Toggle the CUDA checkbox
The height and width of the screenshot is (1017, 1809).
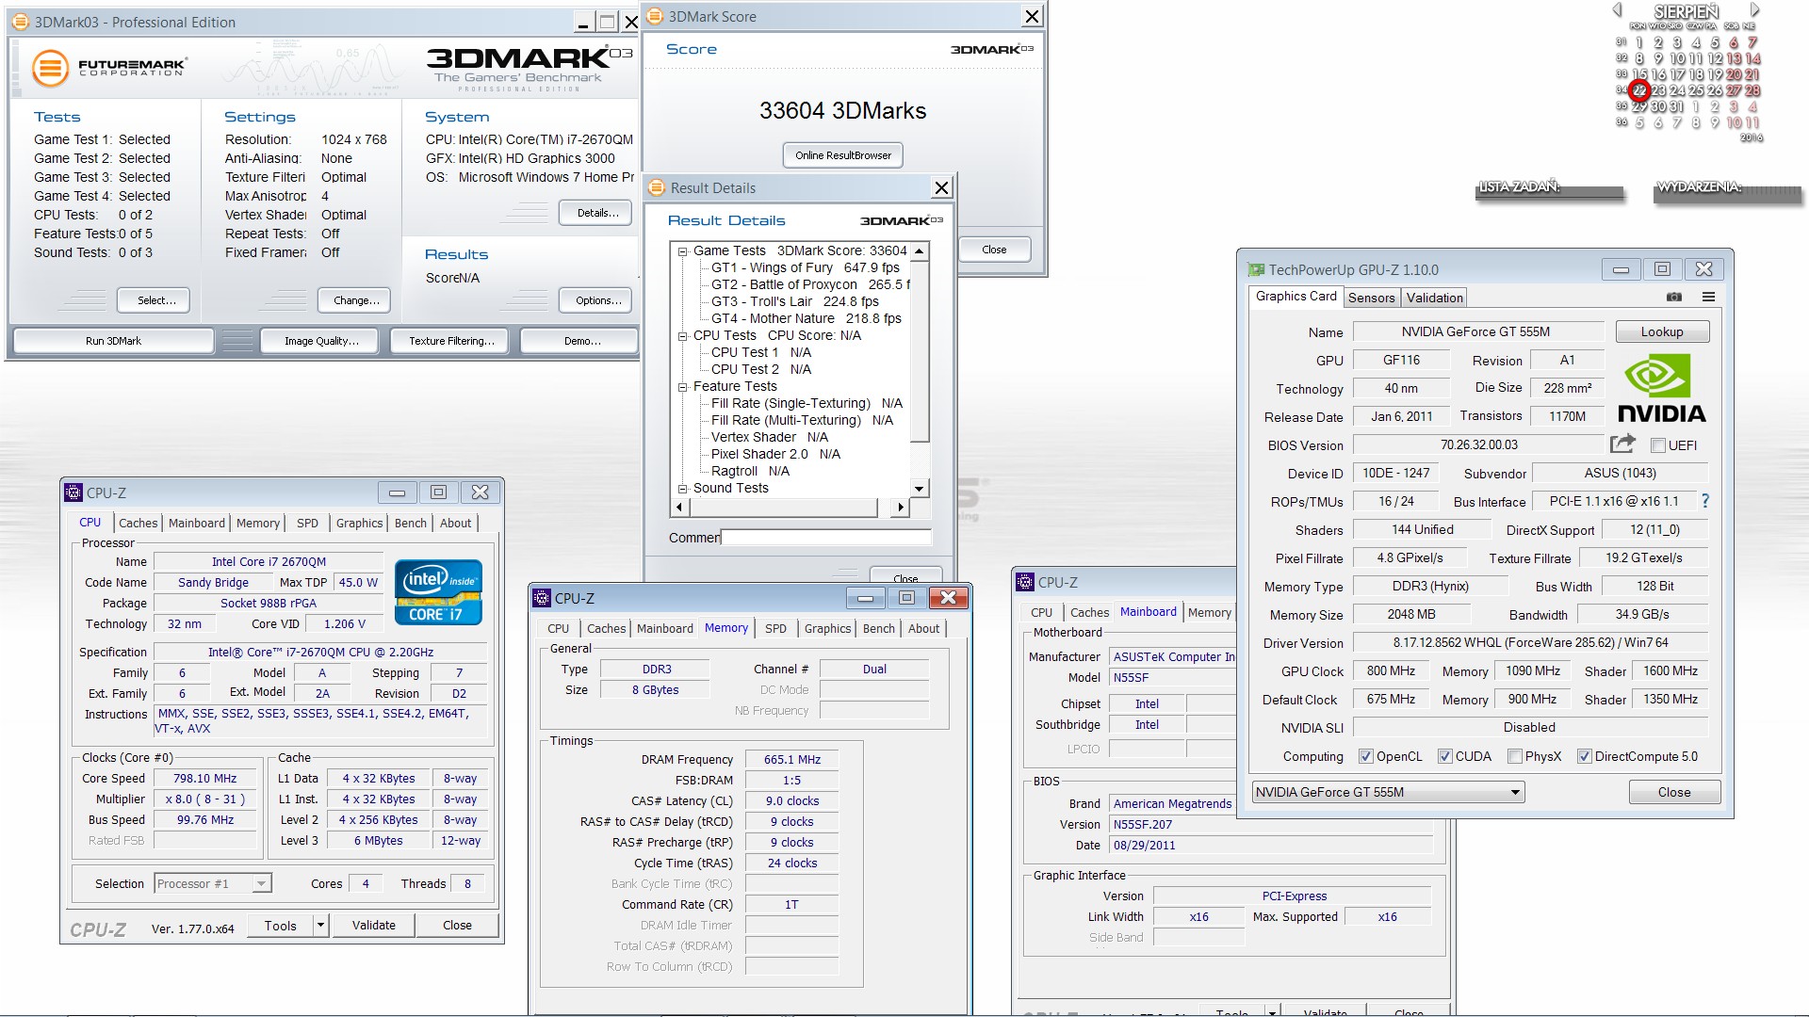pyautogui.click(x=1444, y=756)
